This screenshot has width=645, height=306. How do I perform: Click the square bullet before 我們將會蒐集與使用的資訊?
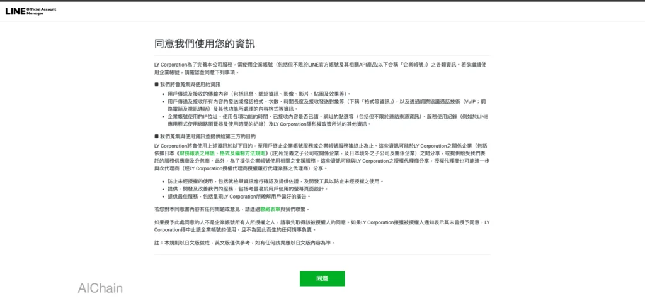click(x=156, y=84)
